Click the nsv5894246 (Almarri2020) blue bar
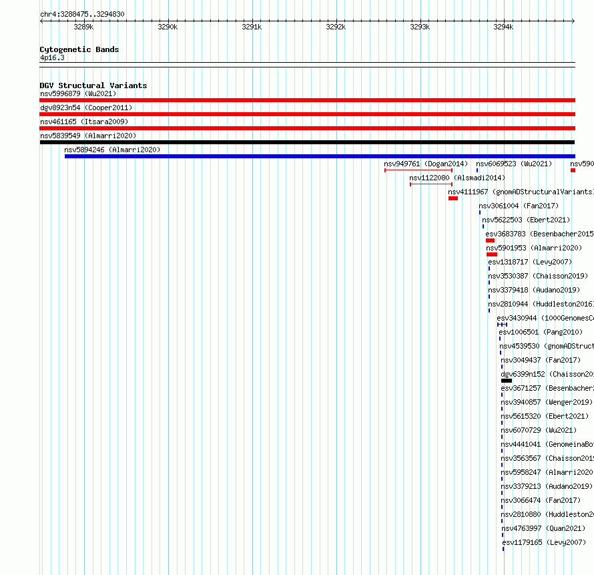 coord(320,156)
